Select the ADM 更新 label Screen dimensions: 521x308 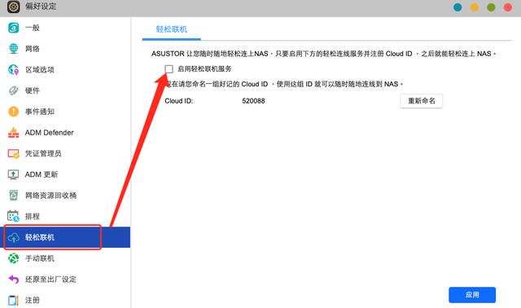tap(42, 174)
